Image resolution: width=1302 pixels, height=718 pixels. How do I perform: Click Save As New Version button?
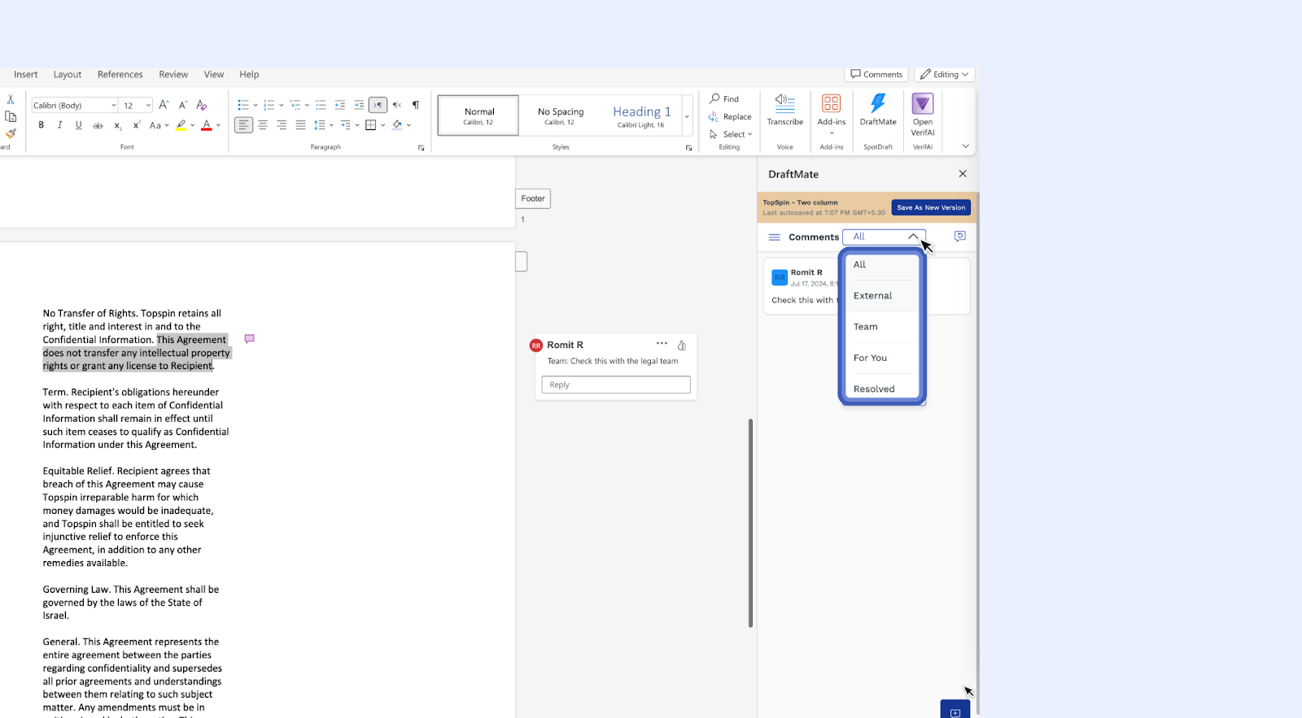(x=931, y=207)
